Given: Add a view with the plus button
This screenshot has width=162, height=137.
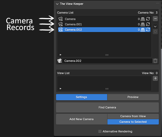Looking at the screenshot, I should click(x=155, y=78).
